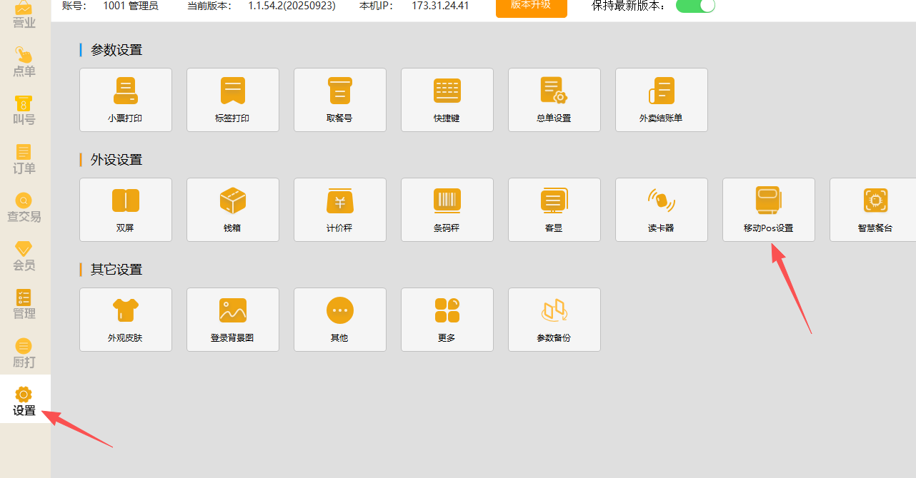Open the 其他 other settings tile
Screen dimensions: 916x478
(340, 320)
